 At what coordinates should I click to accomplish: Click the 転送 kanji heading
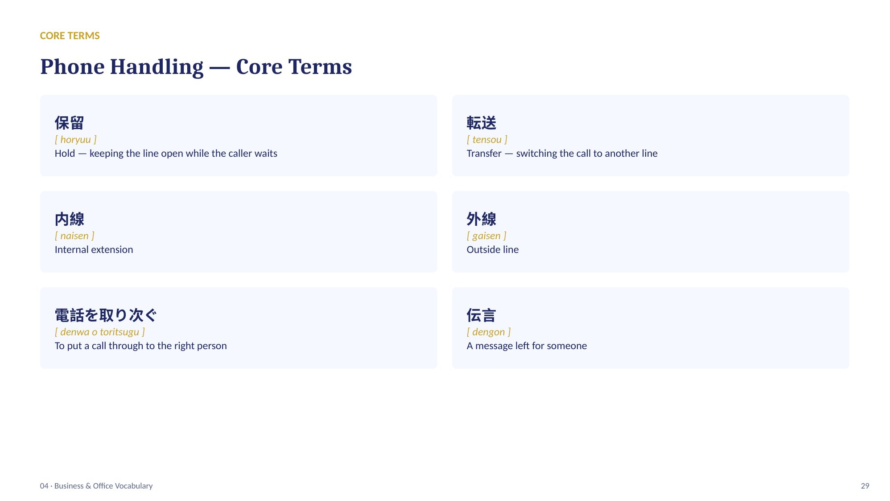pos(481,123)
